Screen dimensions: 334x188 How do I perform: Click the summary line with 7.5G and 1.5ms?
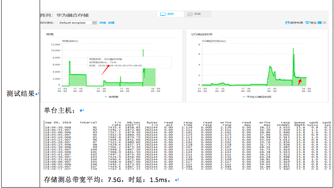tap(107, 180)
